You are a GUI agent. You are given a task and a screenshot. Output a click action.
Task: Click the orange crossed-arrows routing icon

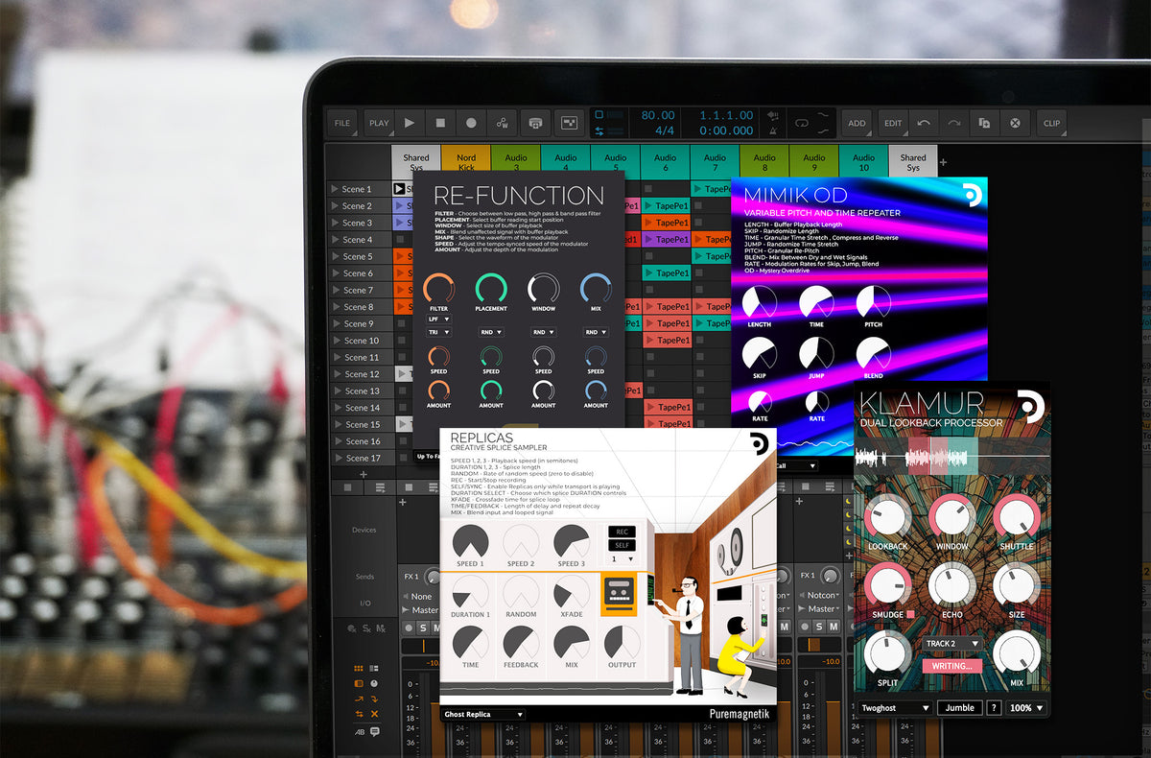coord(359,714)
